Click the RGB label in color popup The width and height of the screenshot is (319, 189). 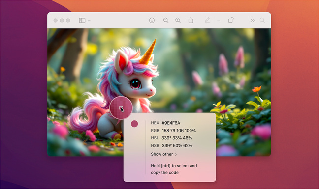[x=155, y=131]
